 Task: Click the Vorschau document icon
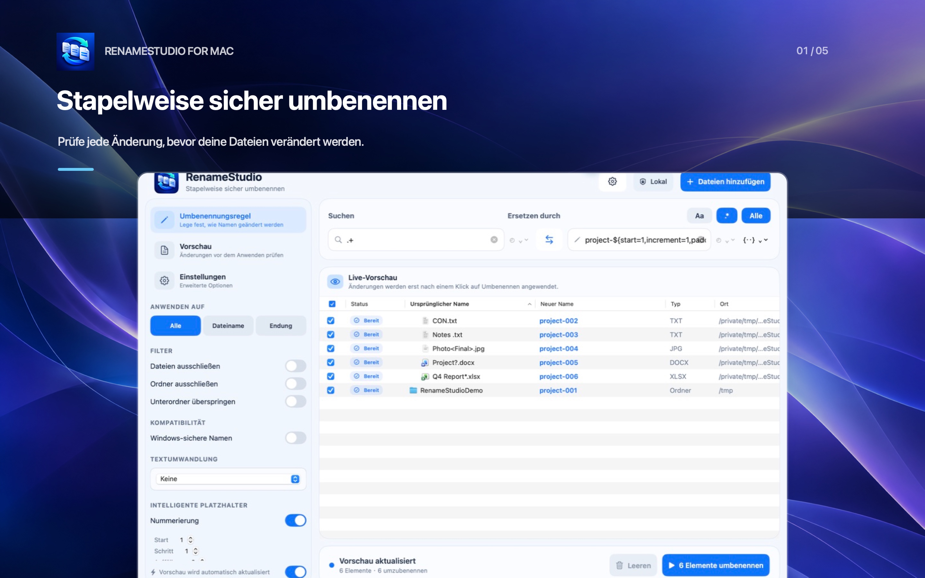(164, 250)
